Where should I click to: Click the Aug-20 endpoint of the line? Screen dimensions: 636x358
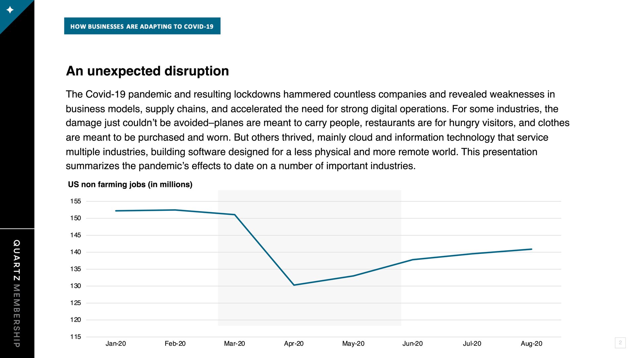(531, 249)
